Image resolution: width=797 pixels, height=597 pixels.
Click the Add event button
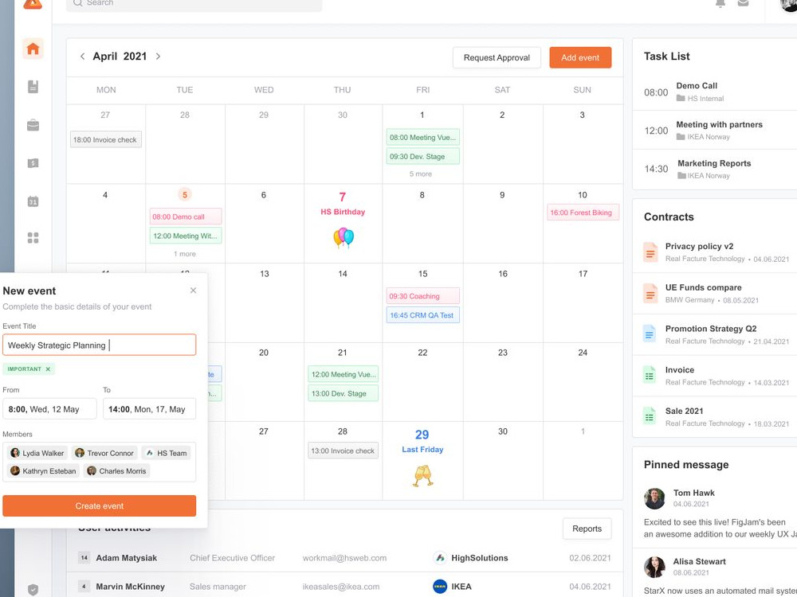(580, 58)
